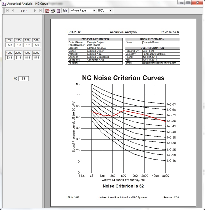The image size is (205, 210).
Task: Click the 500 frequency label box
Action: 36,40
